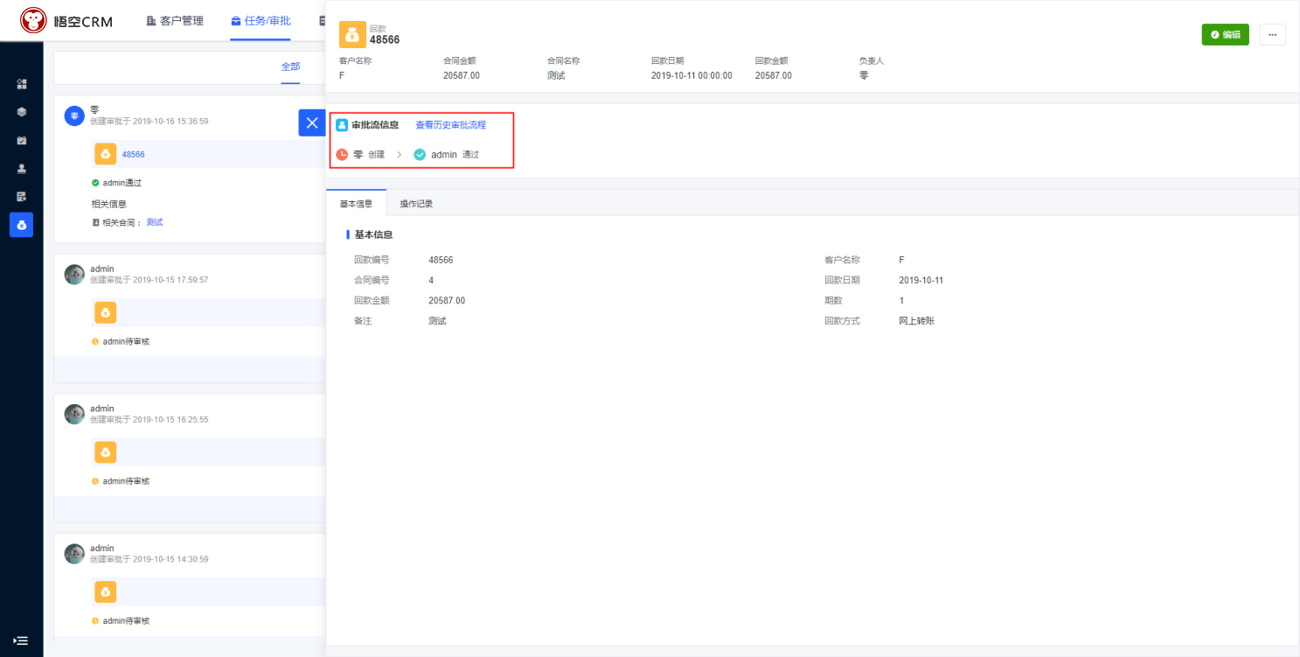Expand the sidebar with bottom menu icon
The height and width of the screenshot is (657, 1300).
(21, 640)
